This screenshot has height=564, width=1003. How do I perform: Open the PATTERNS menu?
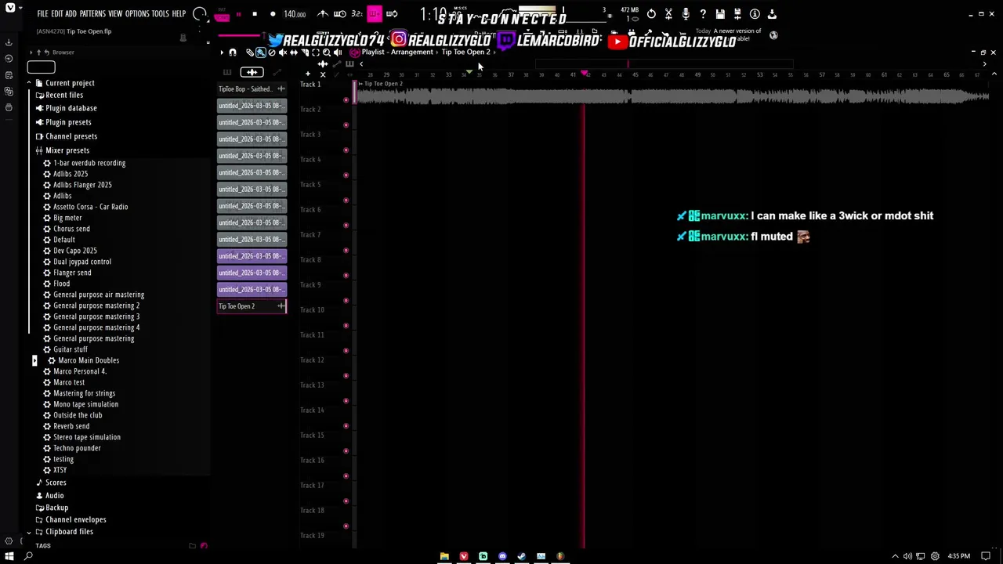pos(92,14)
